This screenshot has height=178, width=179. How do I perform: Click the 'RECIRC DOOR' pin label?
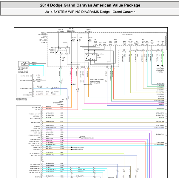point(36,122)
